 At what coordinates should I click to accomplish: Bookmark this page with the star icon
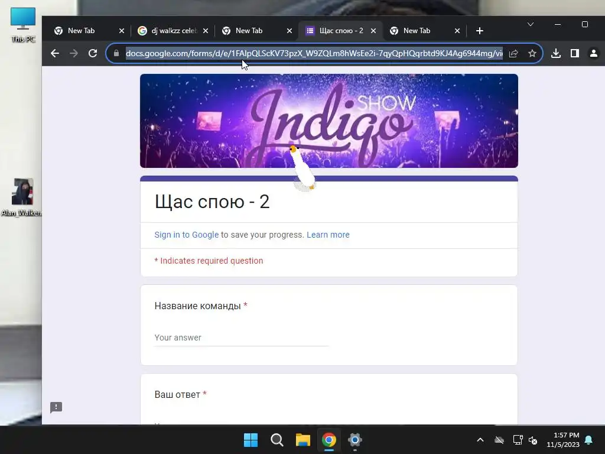(532, 53)
